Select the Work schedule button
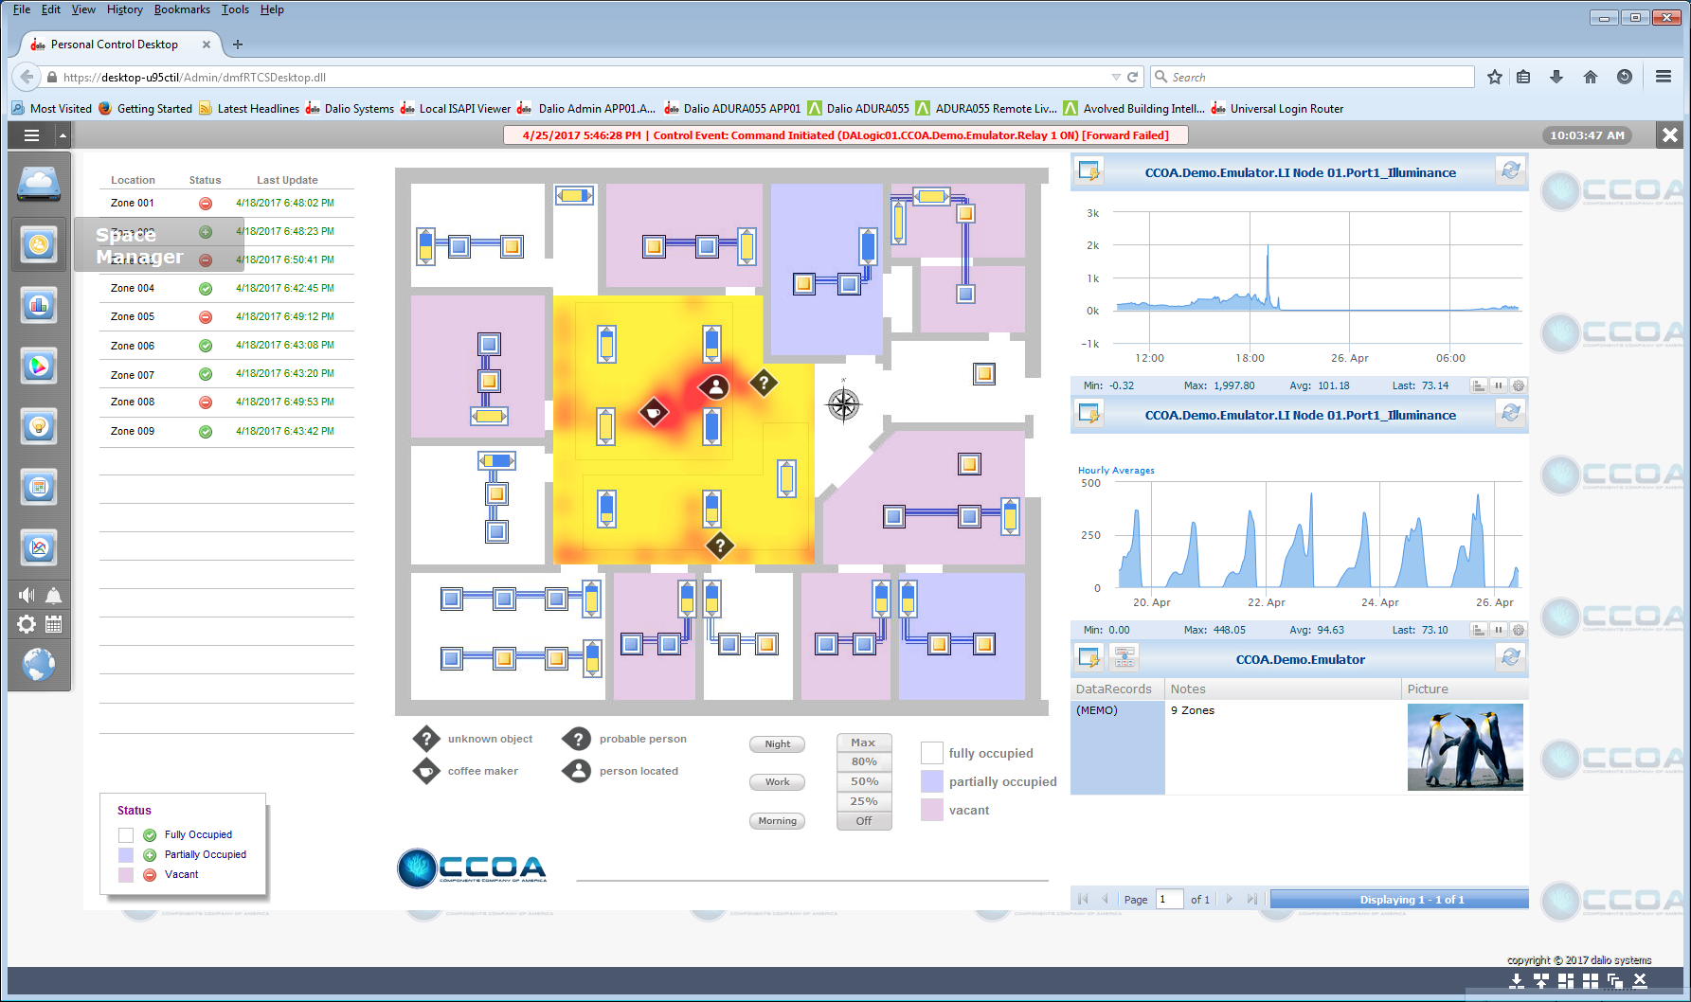1691x1002 pixels. 777,782
